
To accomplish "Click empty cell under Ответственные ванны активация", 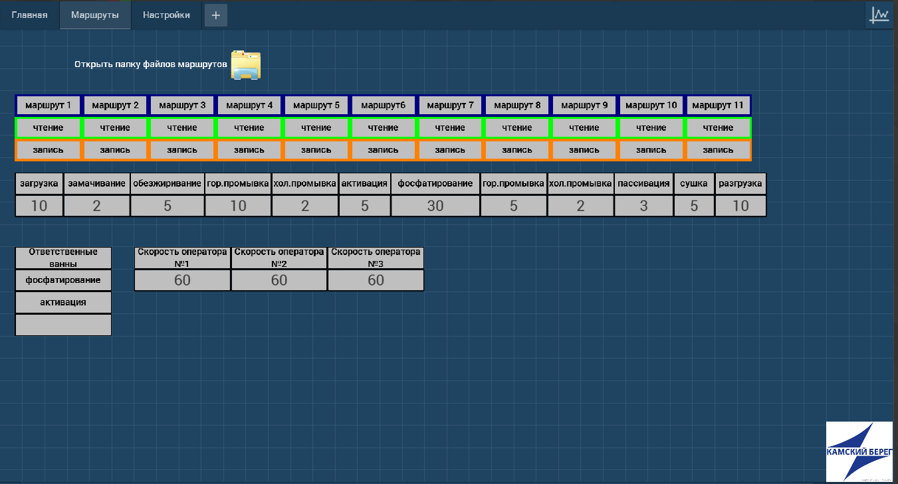I will pos(63,325).
